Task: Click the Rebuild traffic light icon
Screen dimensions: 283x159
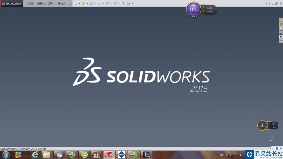Action: click(123, 3)
